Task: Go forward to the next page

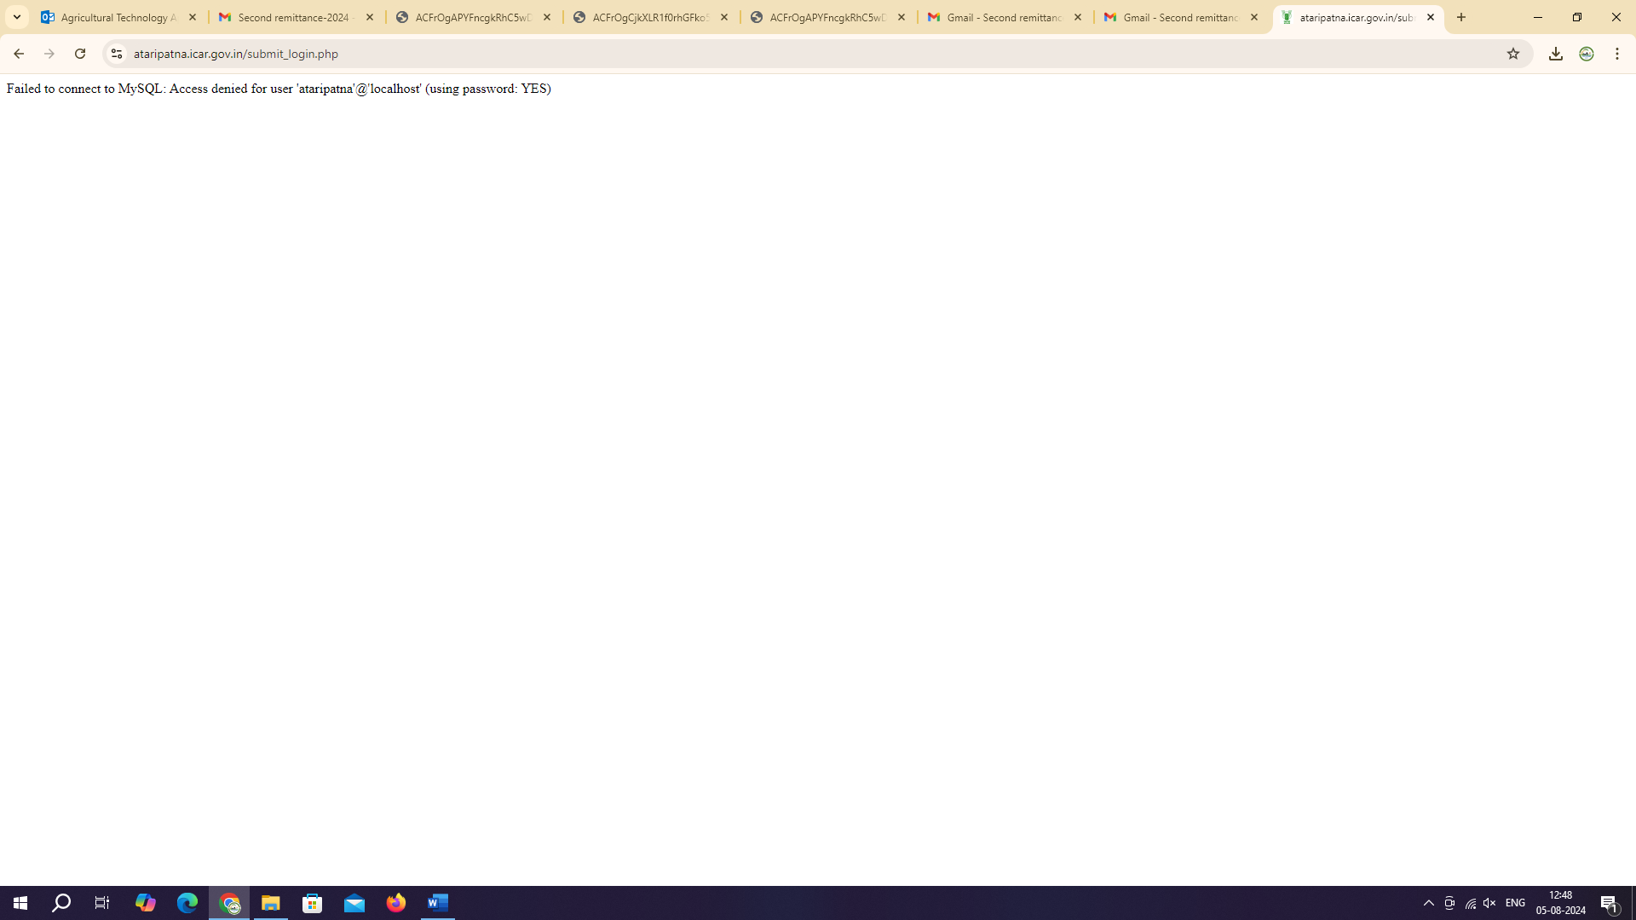Action: (x=49, y=54)
